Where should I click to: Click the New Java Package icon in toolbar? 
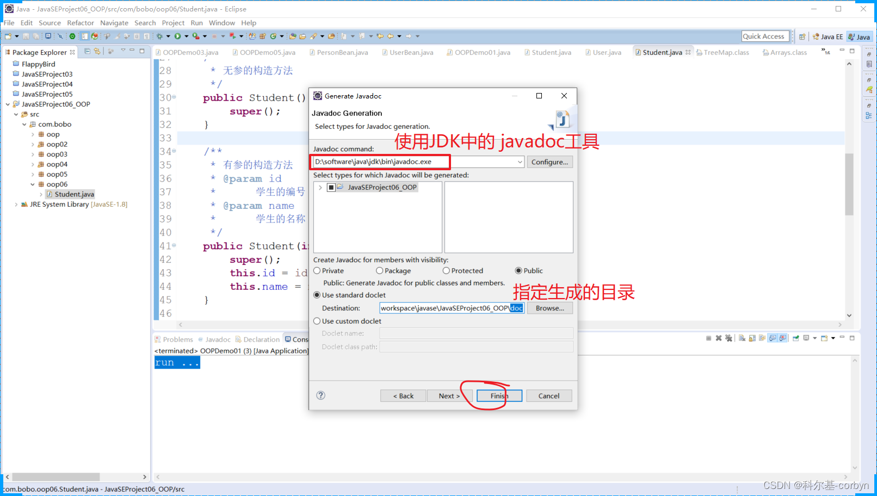(262, 36)
